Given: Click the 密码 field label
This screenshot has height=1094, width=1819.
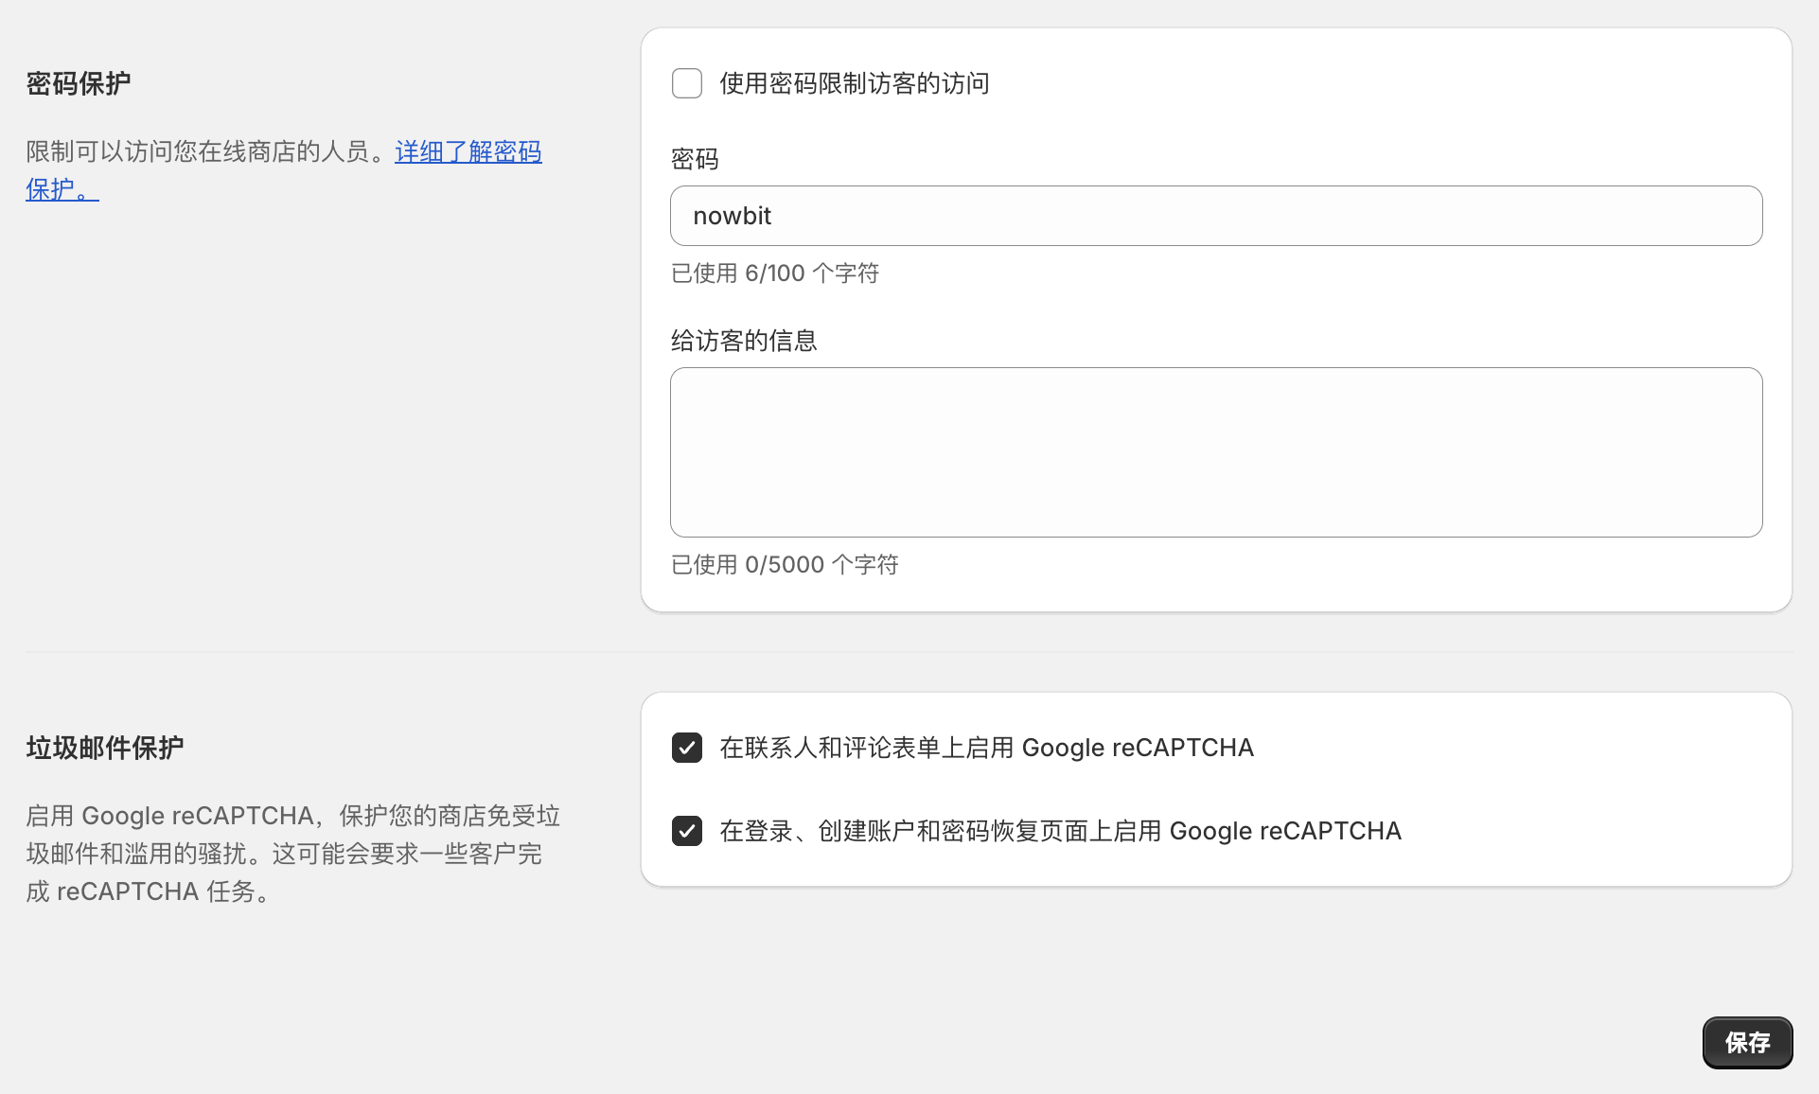Looking at the screenshot, I should pyautogui.click(x=695, y=159).
